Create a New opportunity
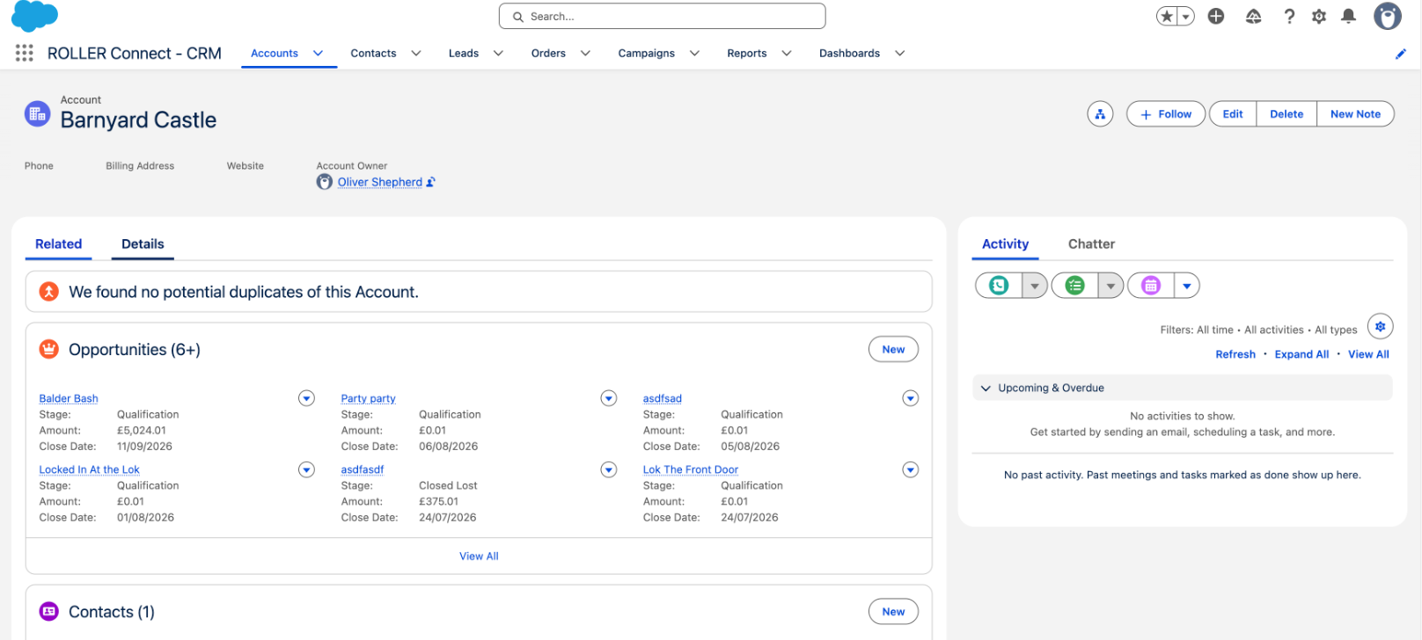This screenshot has width=1422, height=640. [x=893, y=350]
